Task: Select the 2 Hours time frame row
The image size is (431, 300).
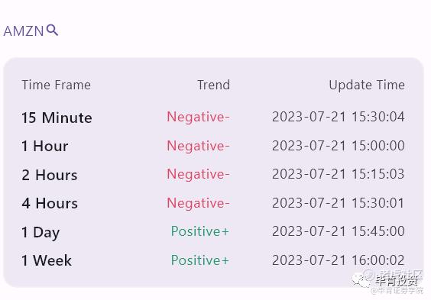Action: pyautogui.click(x=213, y=175)
